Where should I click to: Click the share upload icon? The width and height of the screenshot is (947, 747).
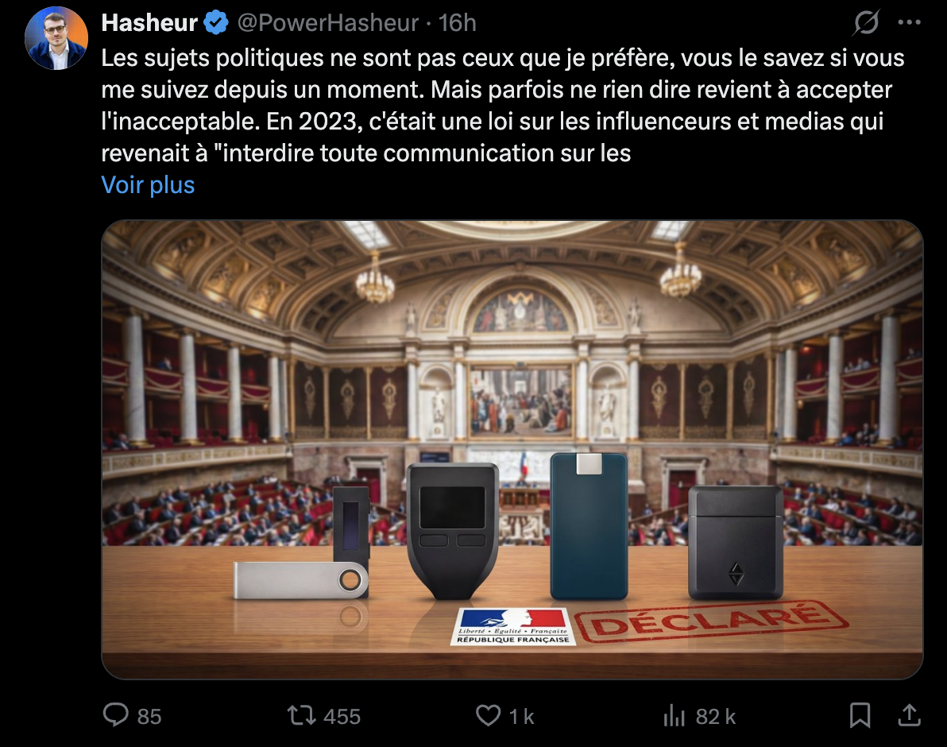coord(909,715)
